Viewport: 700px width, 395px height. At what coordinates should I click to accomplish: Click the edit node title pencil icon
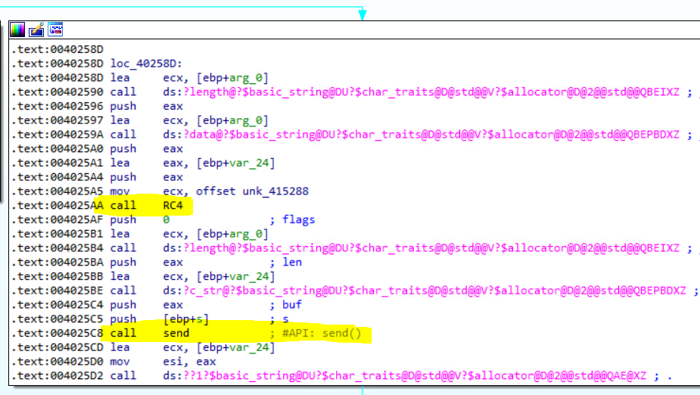(36, 30)
